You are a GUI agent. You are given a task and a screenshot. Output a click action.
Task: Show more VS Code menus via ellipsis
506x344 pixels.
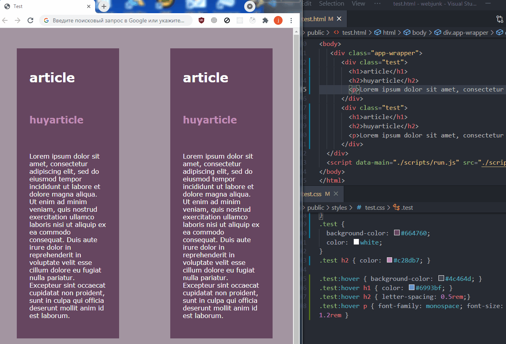pyautogui.click(x=377, y=4)
